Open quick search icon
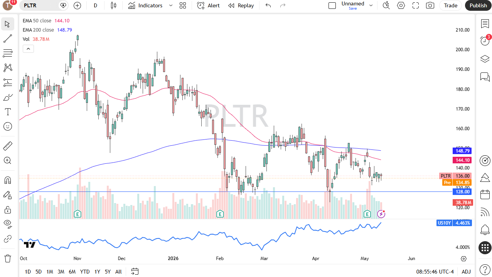 pyautogui.click(x=386, y=5)
